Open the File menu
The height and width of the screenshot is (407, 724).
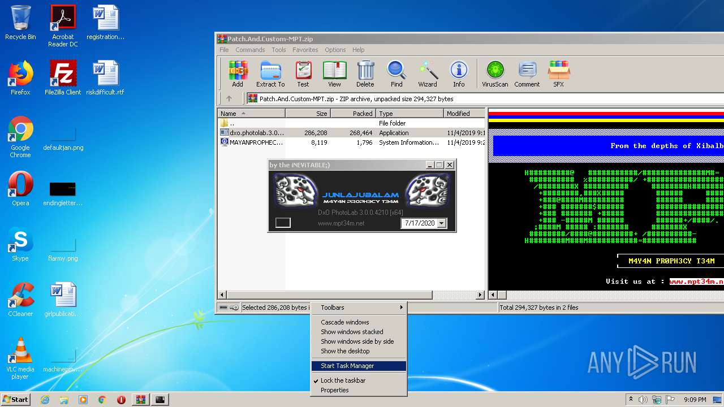pos(224,50)
